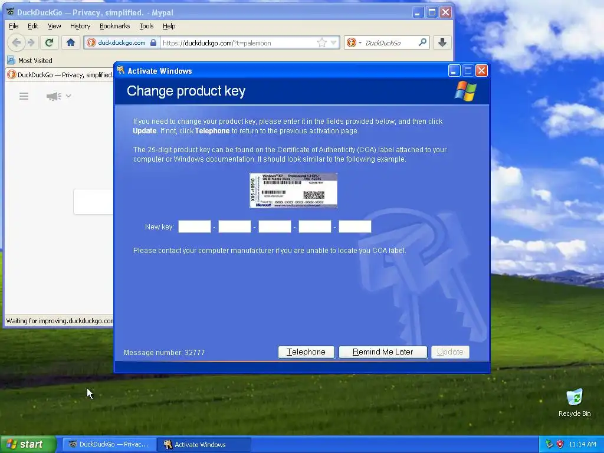Open the Tools menu in Mypal
This screenshot has width=604, height=453.
pyautogui.click(x=146, y=26)
